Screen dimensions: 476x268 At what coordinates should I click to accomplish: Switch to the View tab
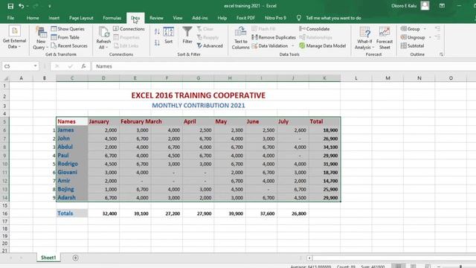click(x=178, y=18)
